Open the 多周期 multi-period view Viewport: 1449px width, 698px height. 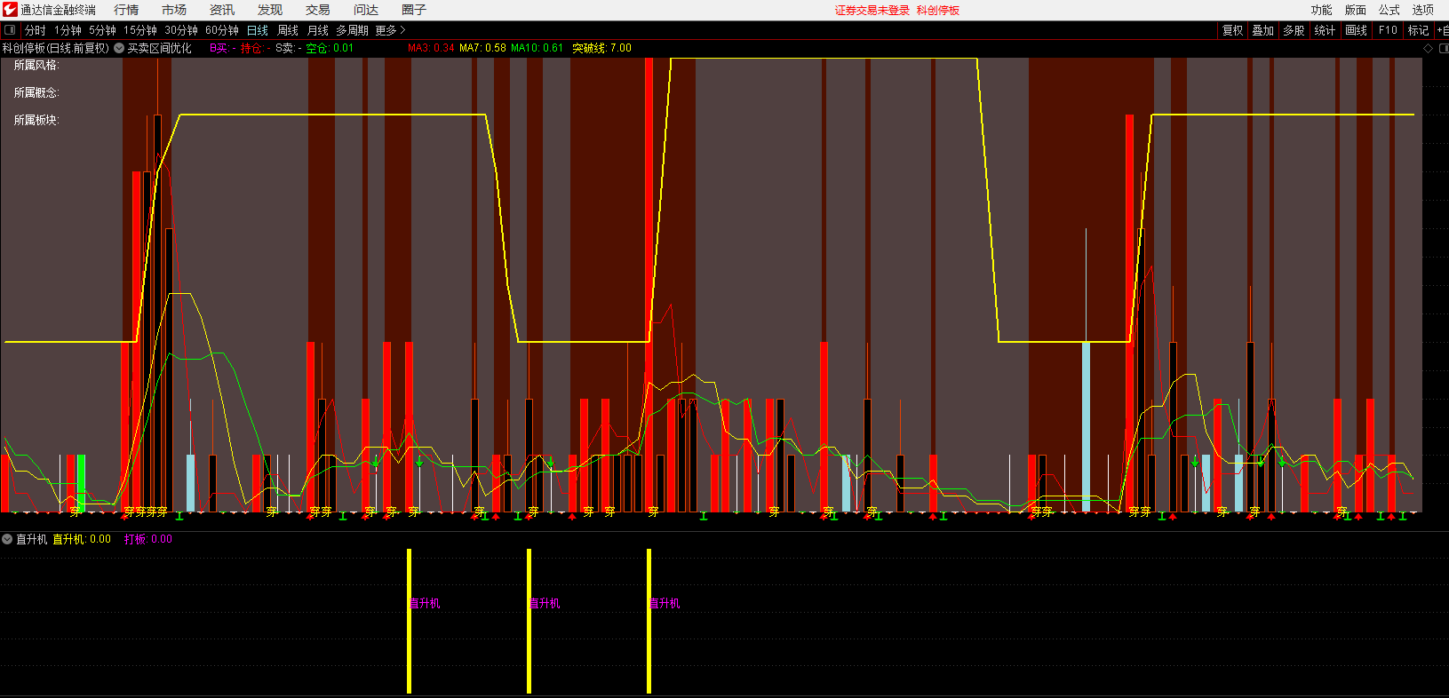352,30
